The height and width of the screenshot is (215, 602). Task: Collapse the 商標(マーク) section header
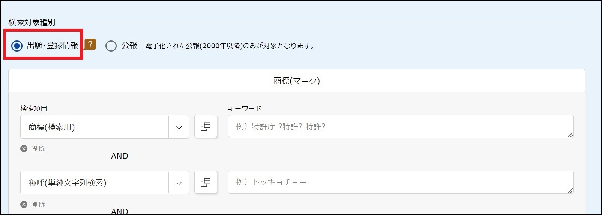(296, 81)
